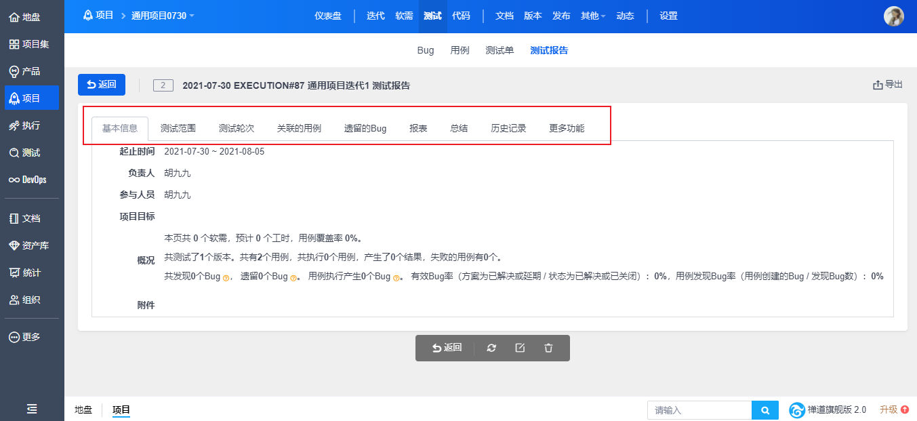Switch to the 测试范围 tab

click(x=178, y=128)
